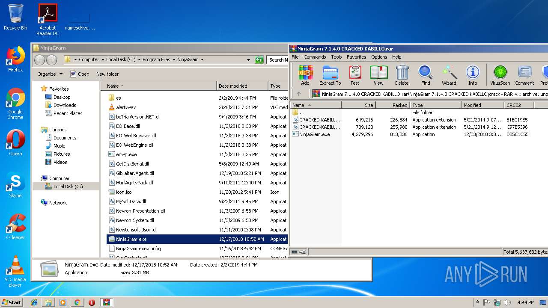The height and width of the screenshot is (308, 548).
Task: Open Google Chrome desktop shortcut
Action: click(x=15, y=104)
